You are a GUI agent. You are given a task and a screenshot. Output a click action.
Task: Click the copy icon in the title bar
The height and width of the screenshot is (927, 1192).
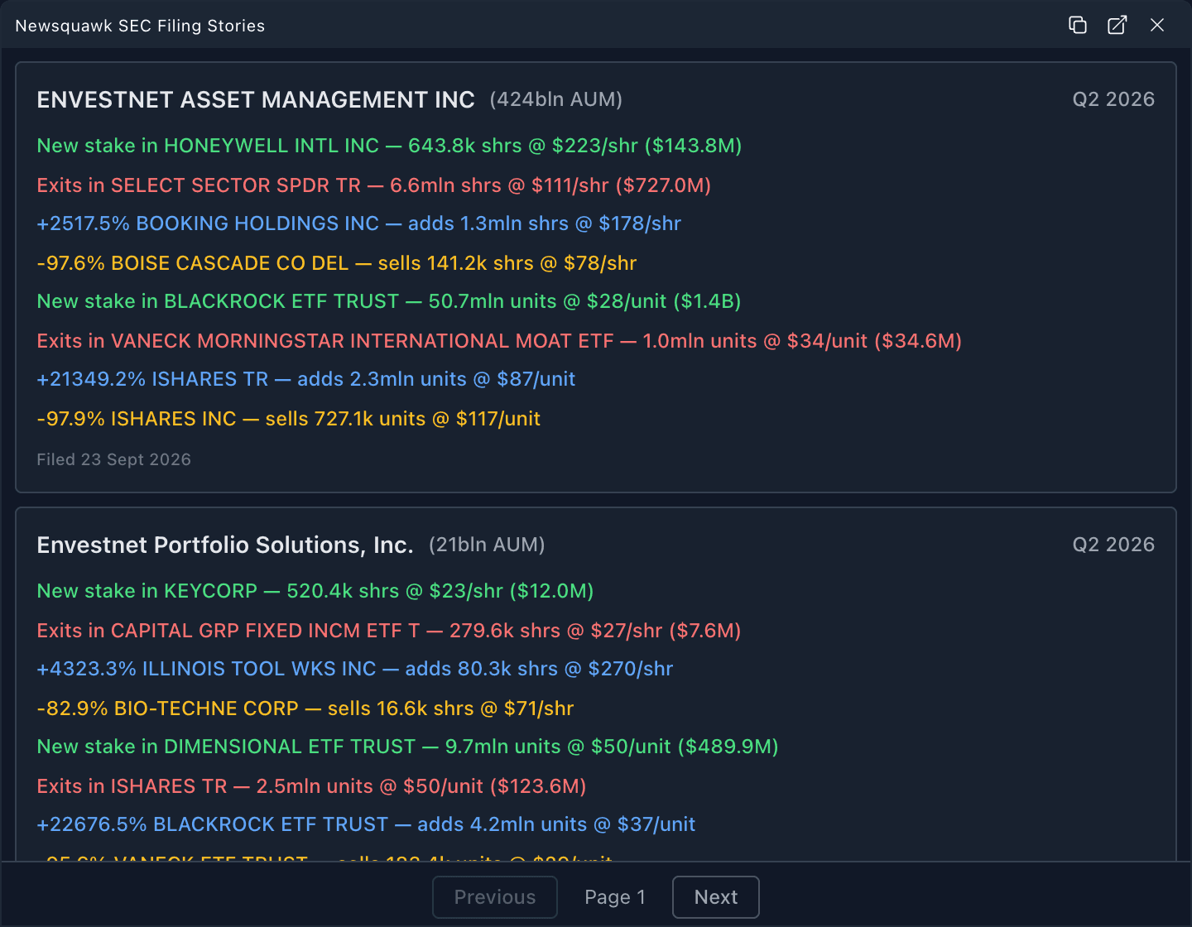tap(1077, 25)
